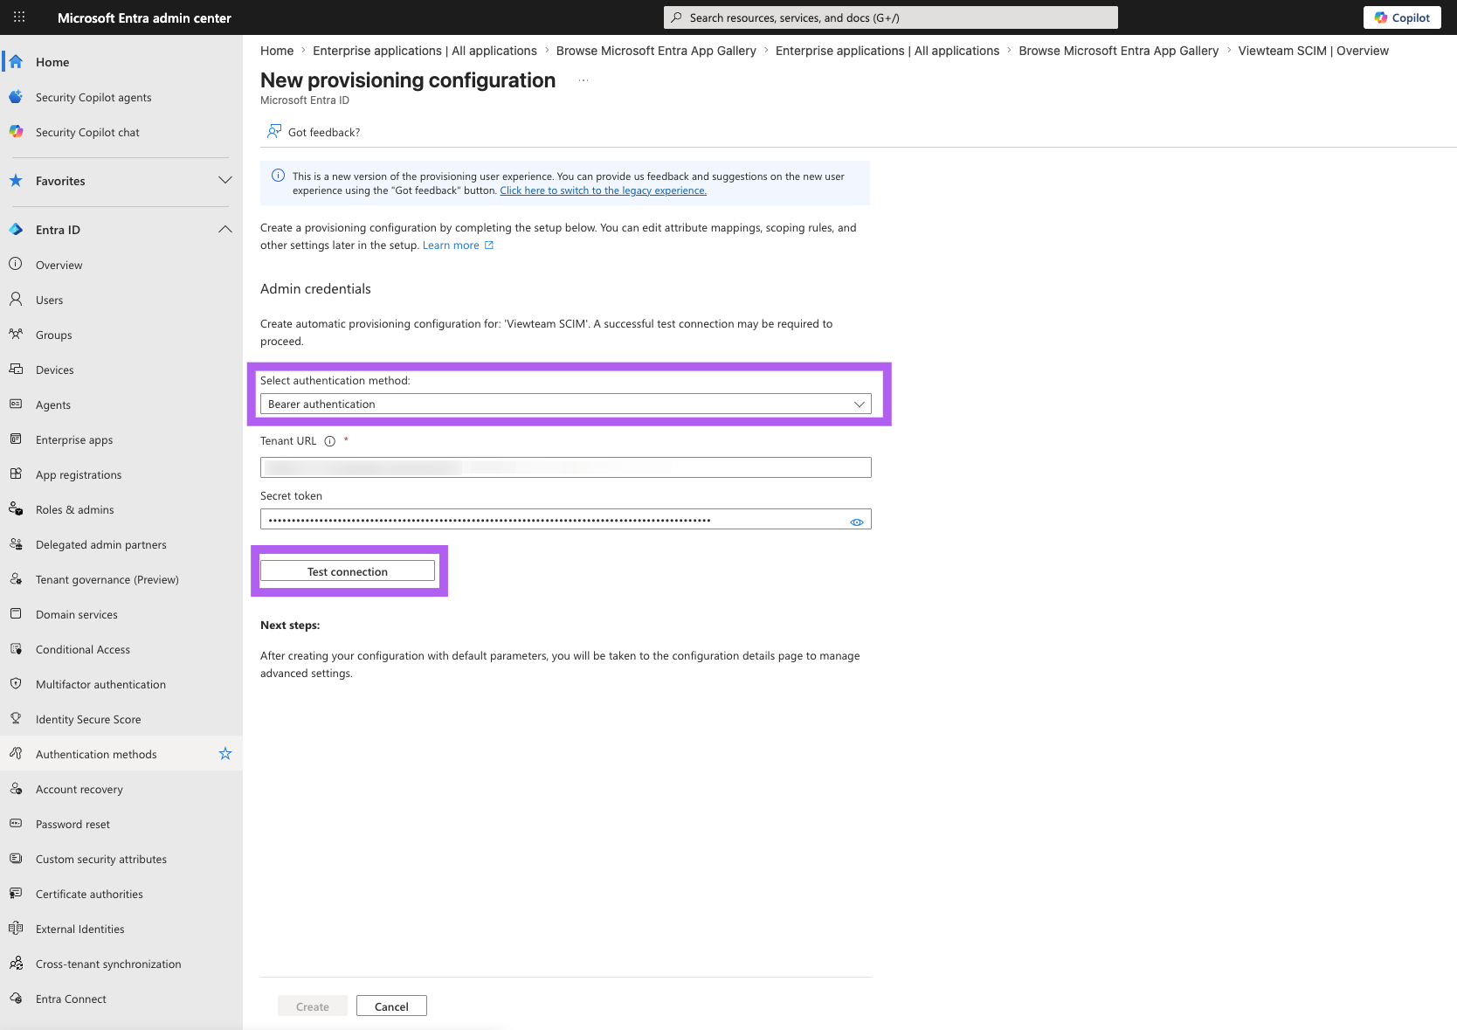Screen dimensions: 1457x1030
Task: Open Custom security attributes menu item
Action: [101, 859]
